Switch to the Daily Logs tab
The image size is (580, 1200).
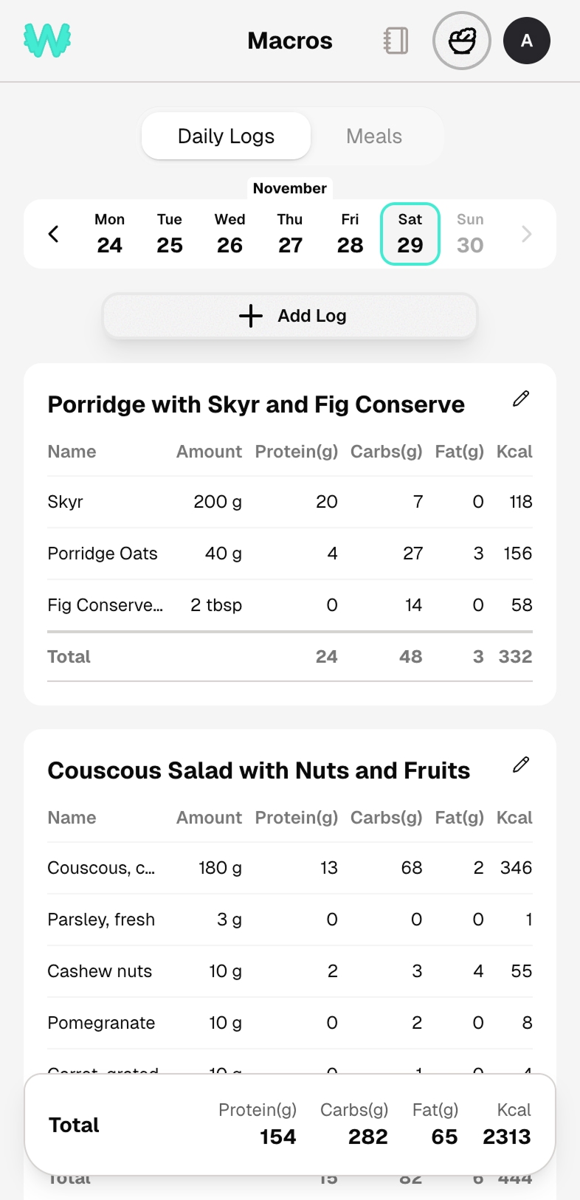[x=226, y=137]
